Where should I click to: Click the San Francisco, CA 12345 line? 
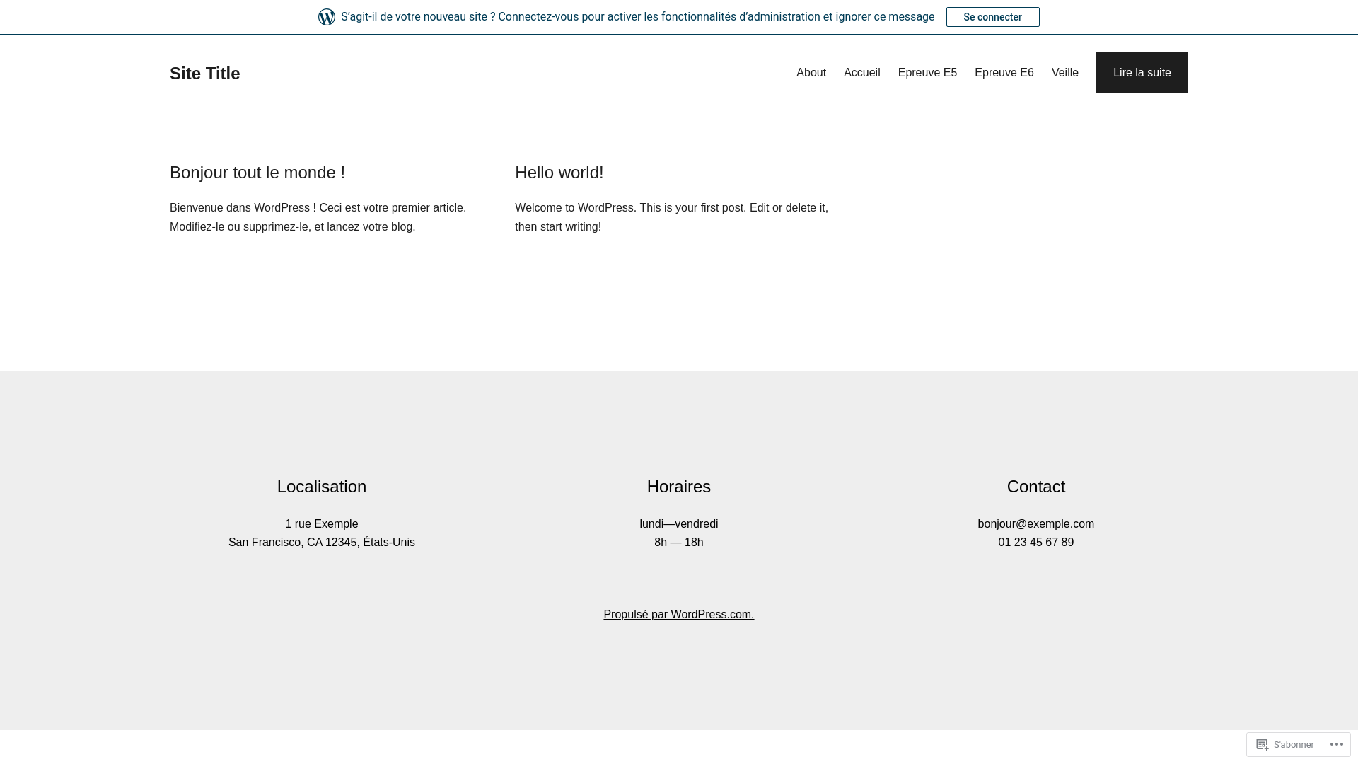[321, 543]
